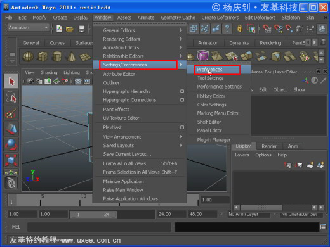Create a polygon cube from shelf
This screenshot has height=247, width=330.
point(43,56)
